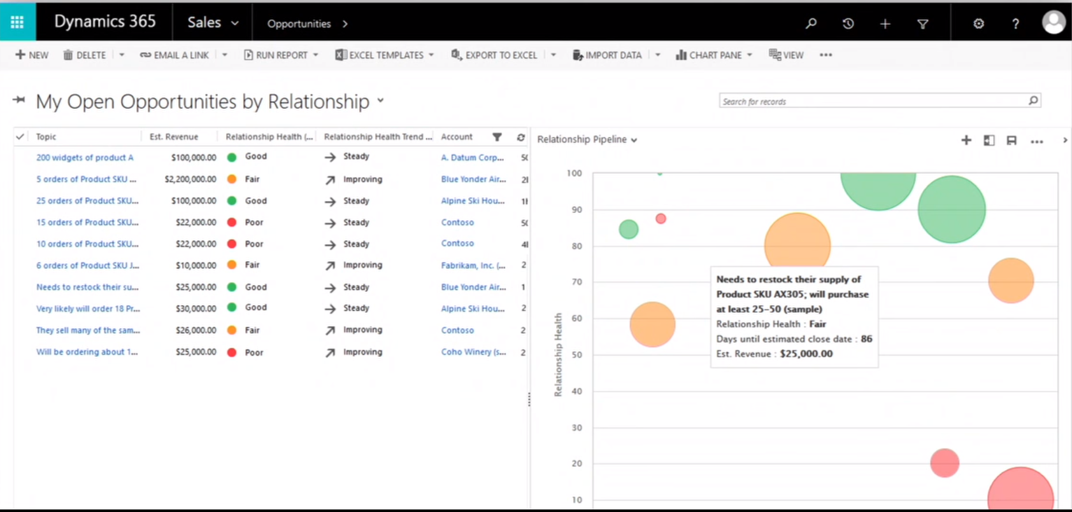1072x512 pixels.
Task: Open the Opportunities breadcrumb menu
Action: 307,24
